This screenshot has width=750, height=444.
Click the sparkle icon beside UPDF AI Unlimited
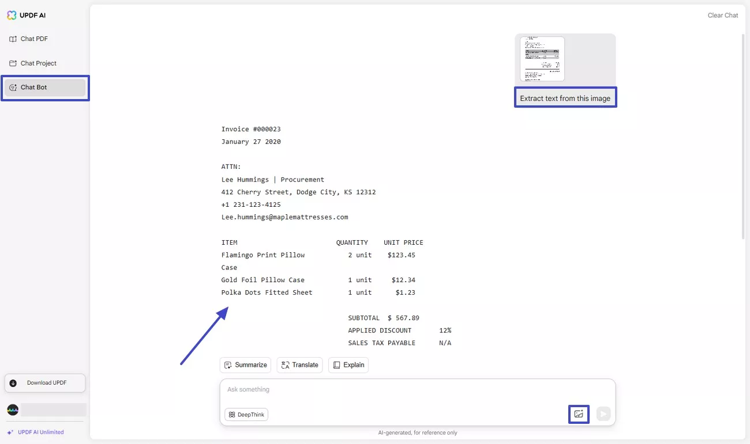pos(10,432)
